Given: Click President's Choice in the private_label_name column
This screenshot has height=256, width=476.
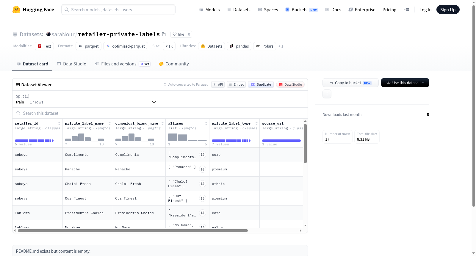Looking at the screenshot, I should pos(84,213).
